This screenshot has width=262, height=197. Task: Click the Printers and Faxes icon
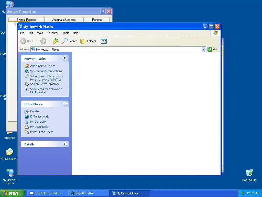[x=27, y=132]
